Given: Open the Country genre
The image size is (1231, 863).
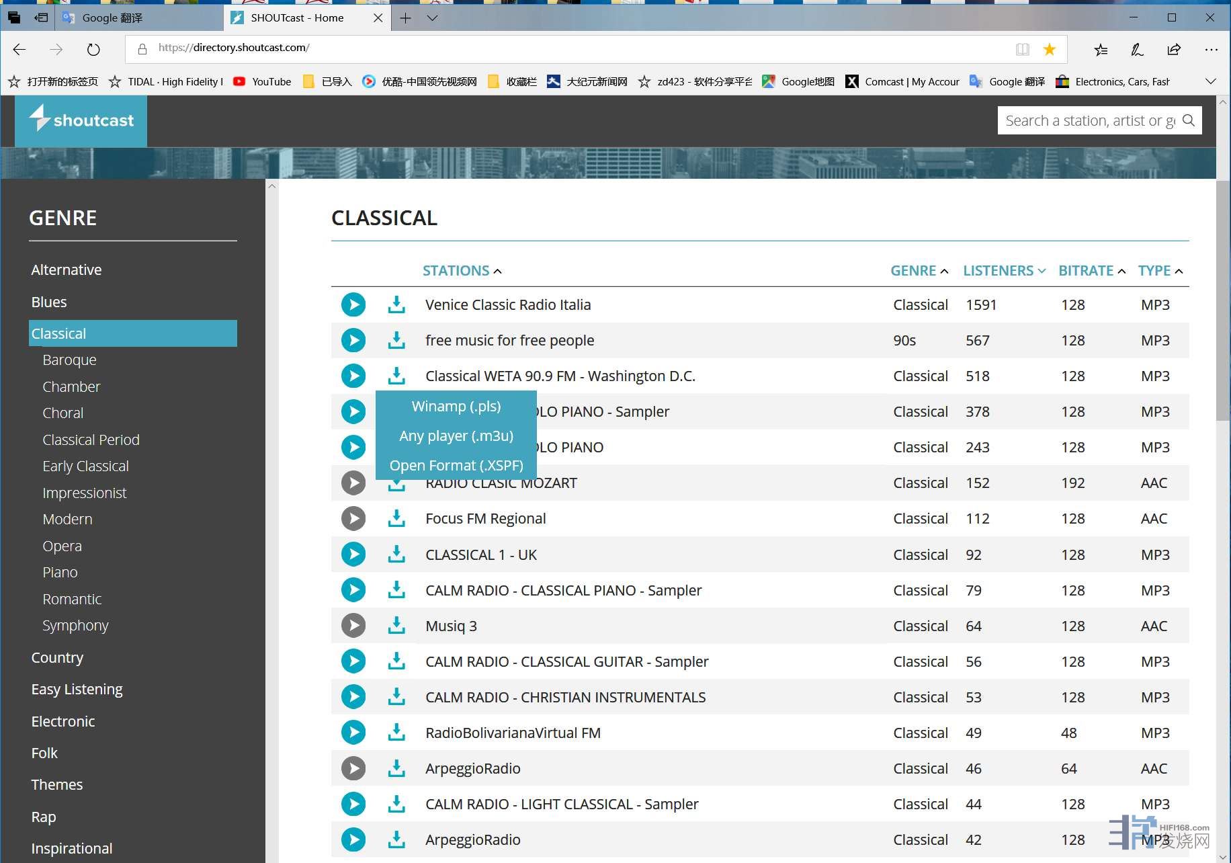Looking at the screenshot, I should point(57,657).
